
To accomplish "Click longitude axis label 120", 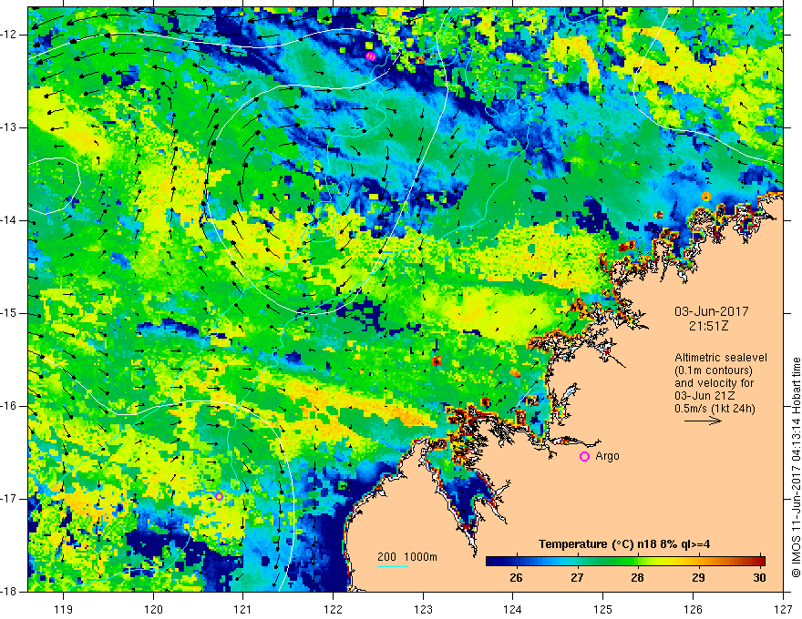I will pos(153,609).
